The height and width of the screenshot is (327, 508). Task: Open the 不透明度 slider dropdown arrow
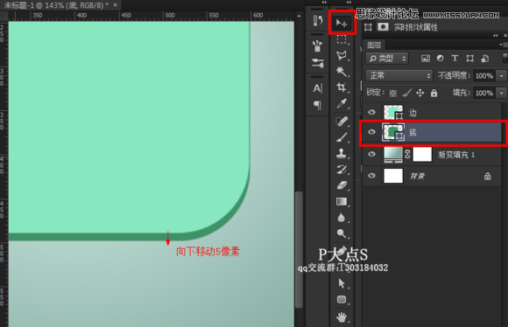502,76
